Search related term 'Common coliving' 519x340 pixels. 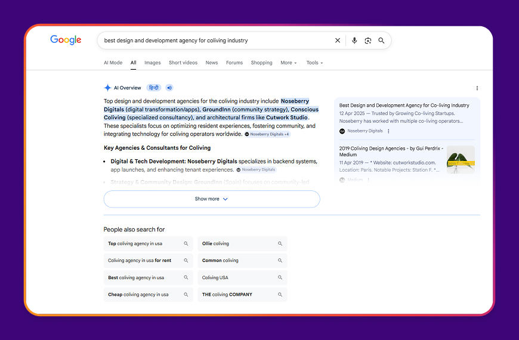[x=242, y=261]
